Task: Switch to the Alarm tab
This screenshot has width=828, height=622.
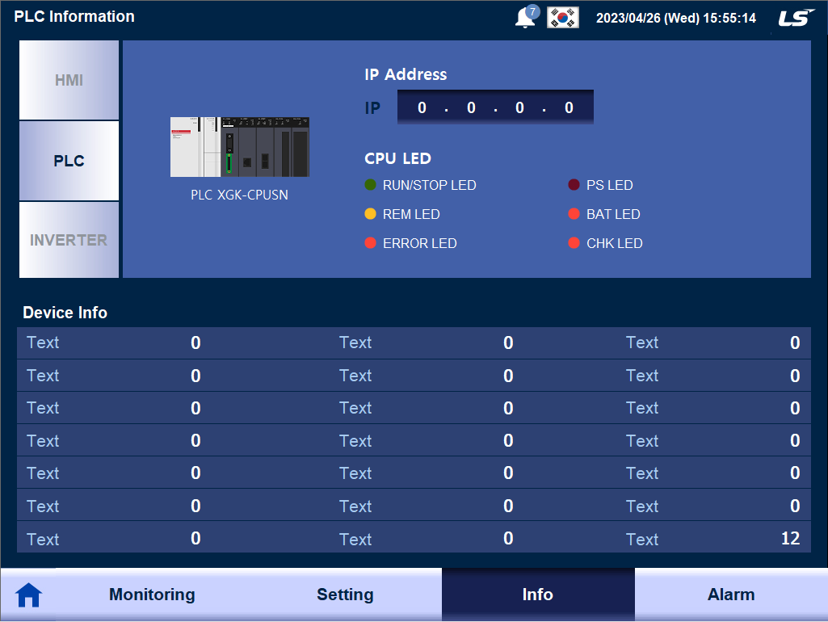Action: (x=731, y=594)
